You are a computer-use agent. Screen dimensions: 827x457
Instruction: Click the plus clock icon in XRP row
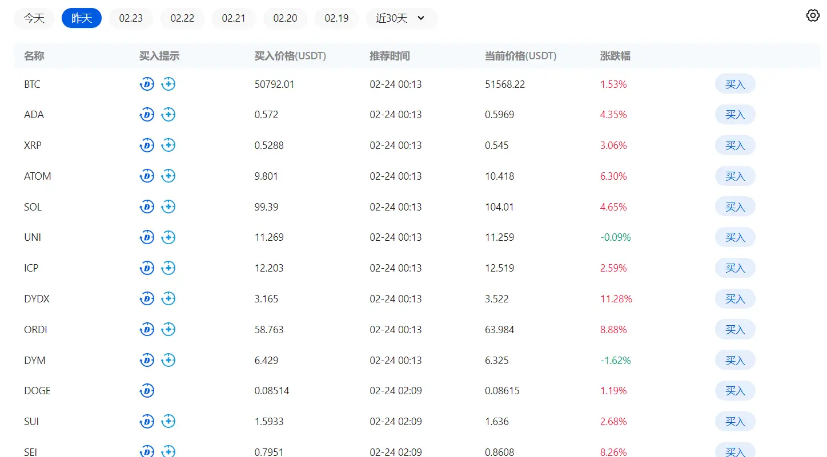point(168,145)
